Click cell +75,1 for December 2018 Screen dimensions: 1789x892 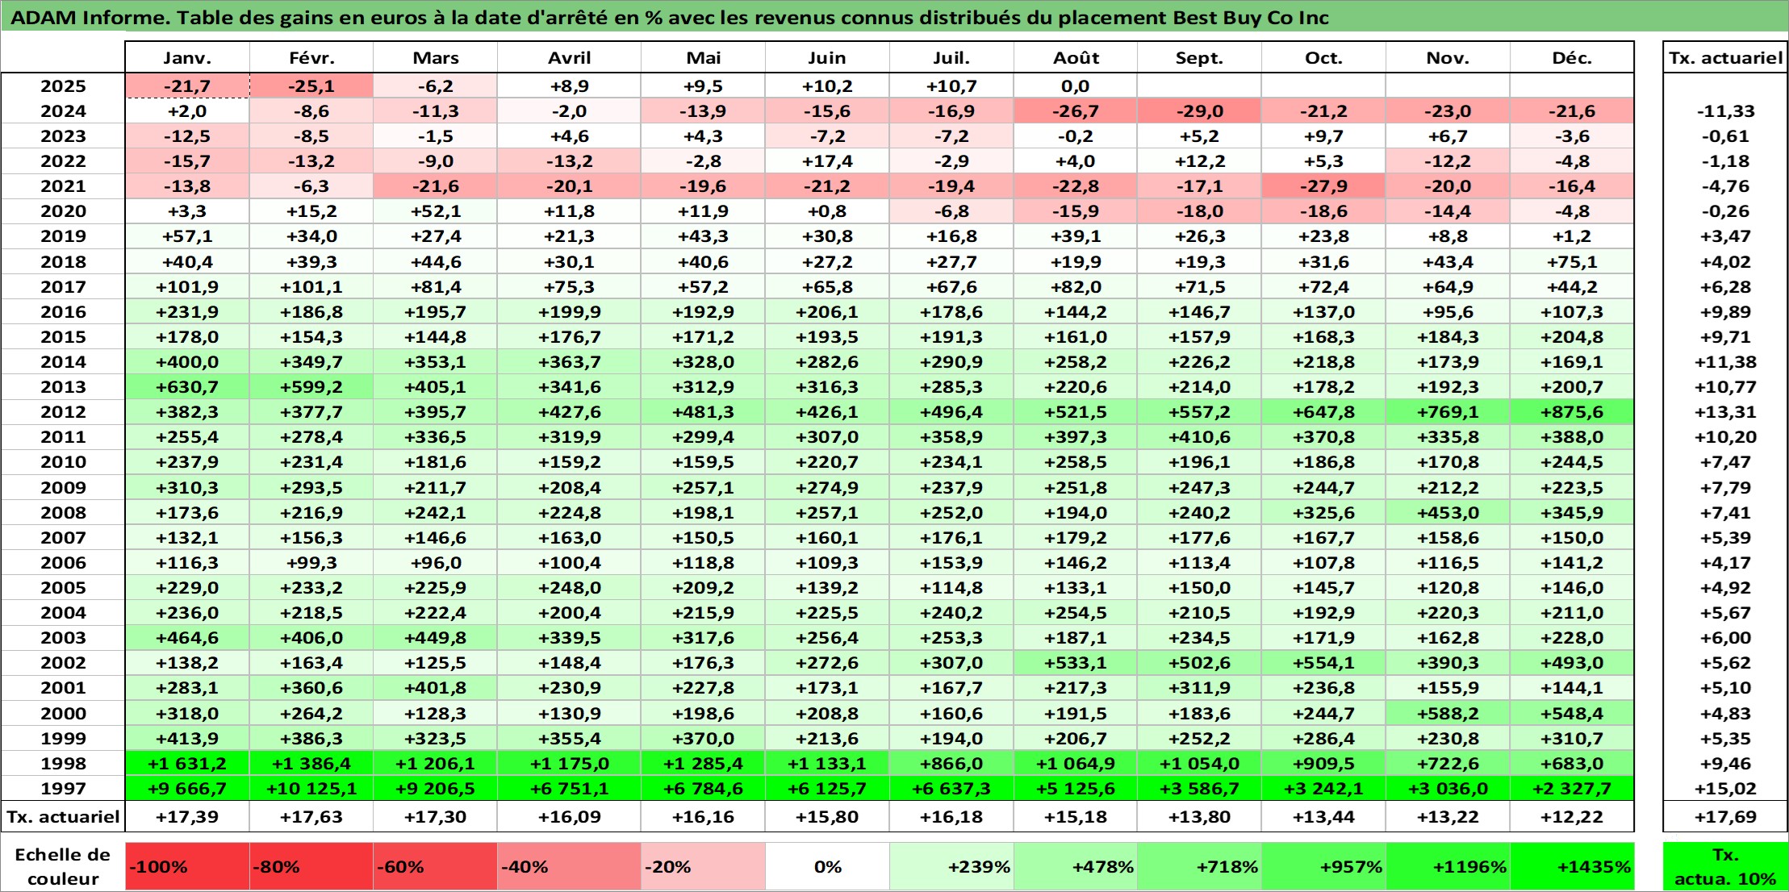[x=1572, y=262]
